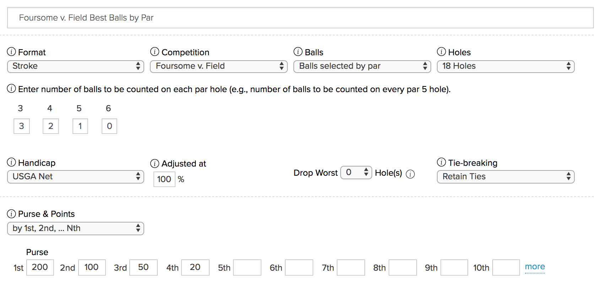
Task: Click the info icon beside Competition
Action: (155, 52)
